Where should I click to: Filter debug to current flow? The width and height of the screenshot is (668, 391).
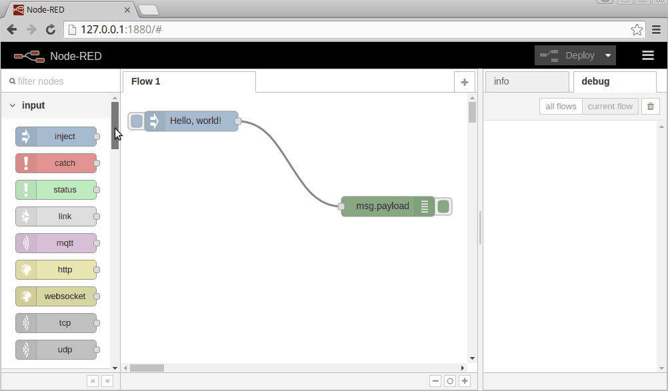(x=610, y=107)
